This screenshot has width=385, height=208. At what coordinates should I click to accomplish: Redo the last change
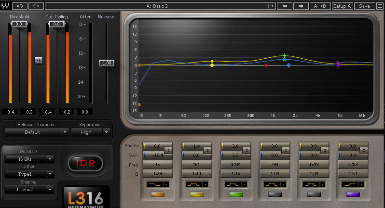36,6
